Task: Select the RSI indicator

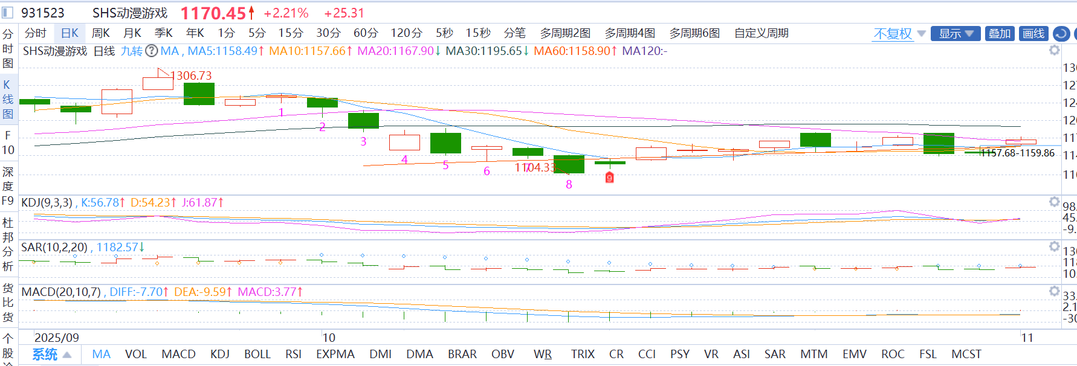Action: click(x=294, y=355)
